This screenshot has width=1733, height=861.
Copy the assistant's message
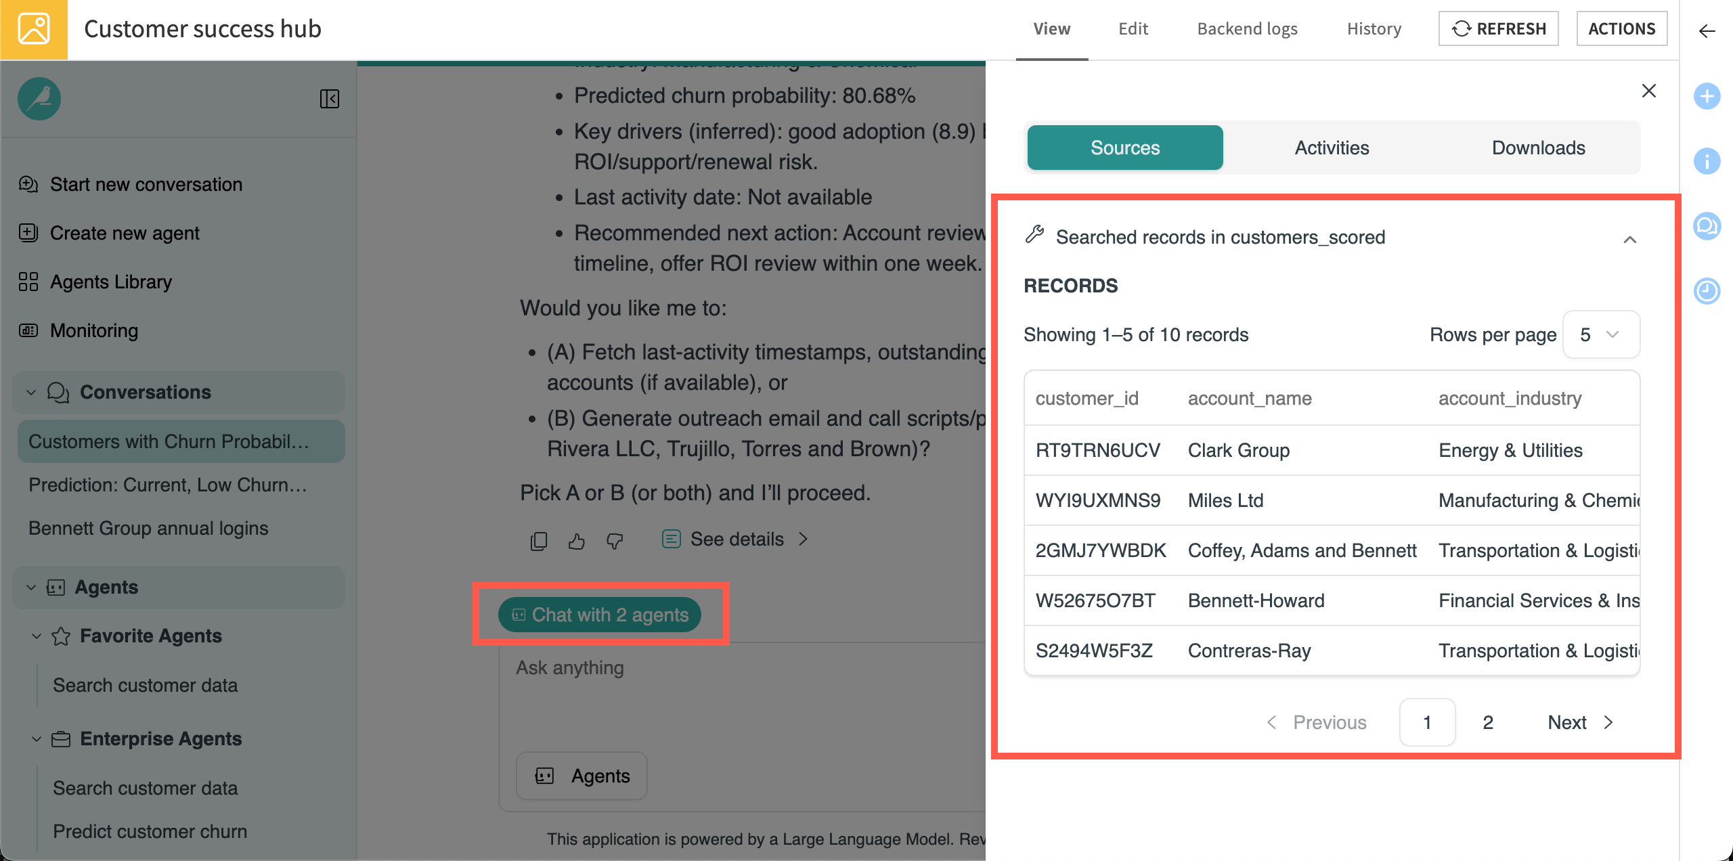[x=538, y=539]
